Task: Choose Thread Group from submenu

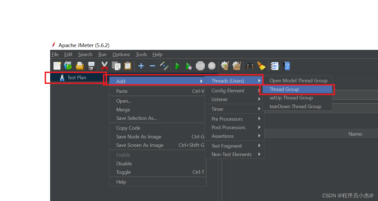Action: pyautogui.click(x=297, y=89)
